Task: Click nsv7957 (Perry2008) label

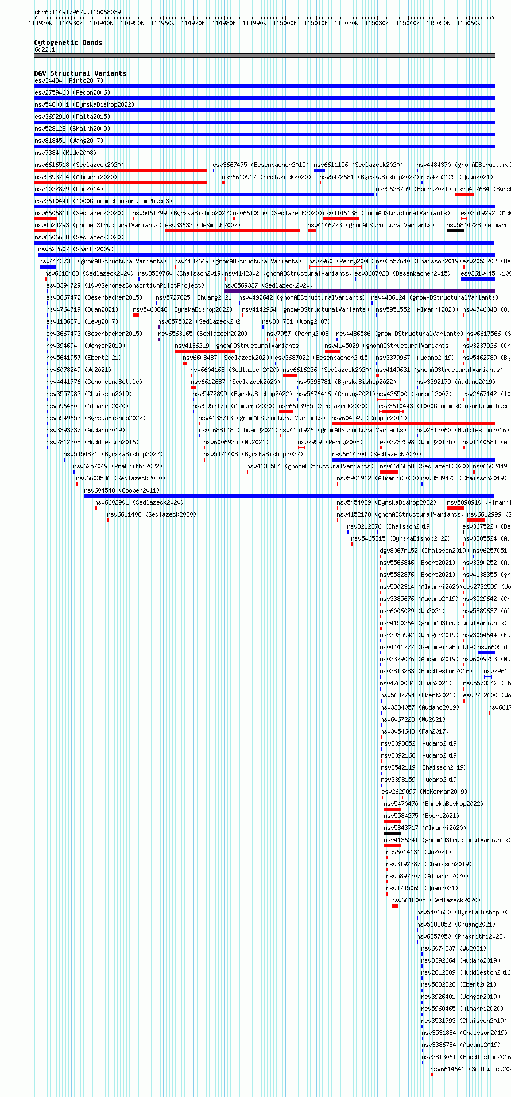Action: pyautogui.click(x=299, y=334)
